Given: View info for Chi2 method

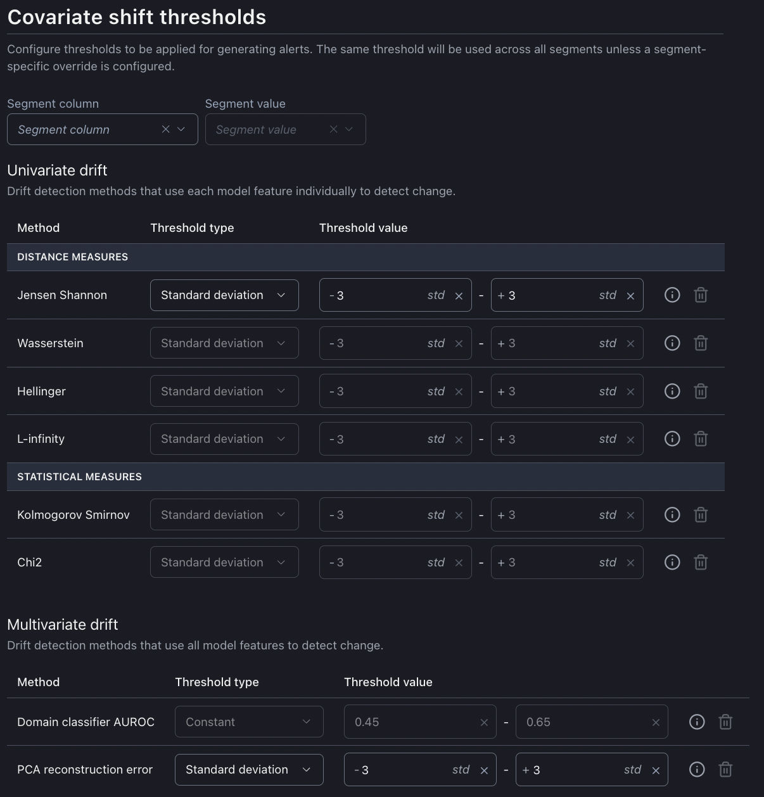Looking at the screenshot, I should (672, 563).
